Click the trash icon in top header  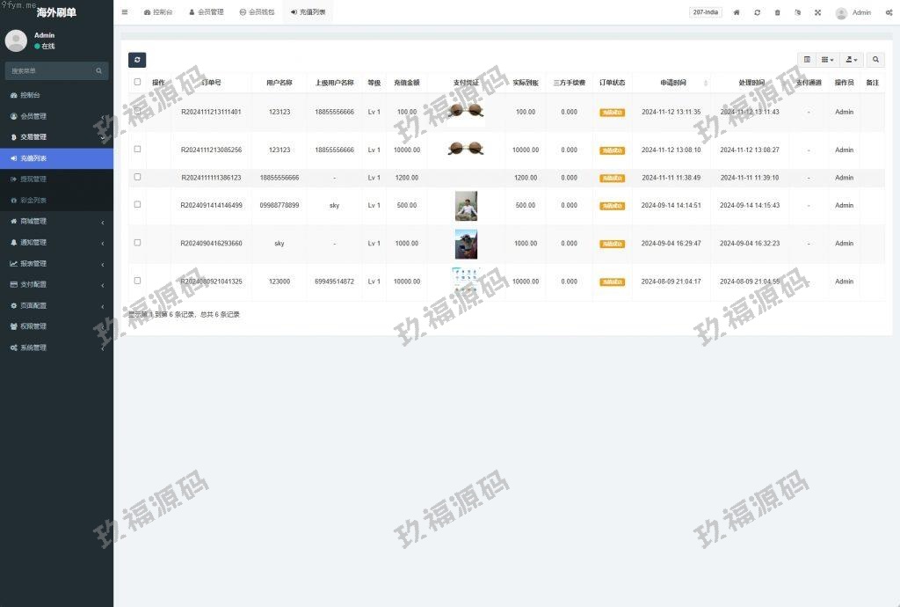coord(777,12)
